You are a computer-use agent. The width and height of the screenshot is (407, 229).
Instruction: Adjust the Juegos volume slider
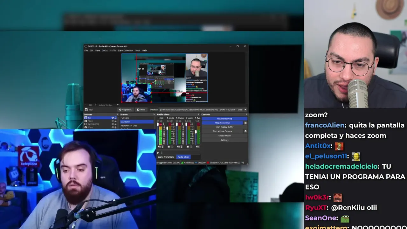(x=186, y=124)
